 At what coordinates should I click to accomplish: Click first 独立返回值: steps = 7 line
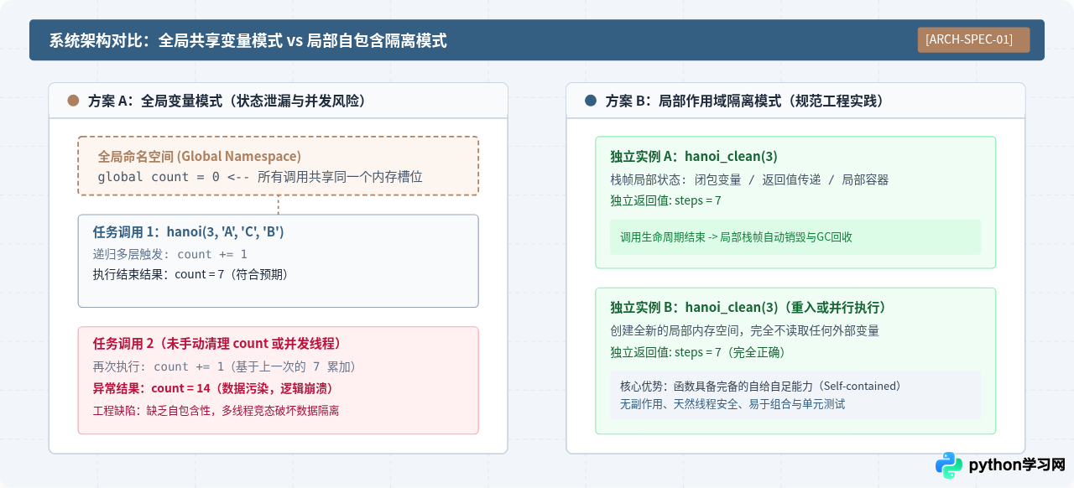tap(666, 200)
